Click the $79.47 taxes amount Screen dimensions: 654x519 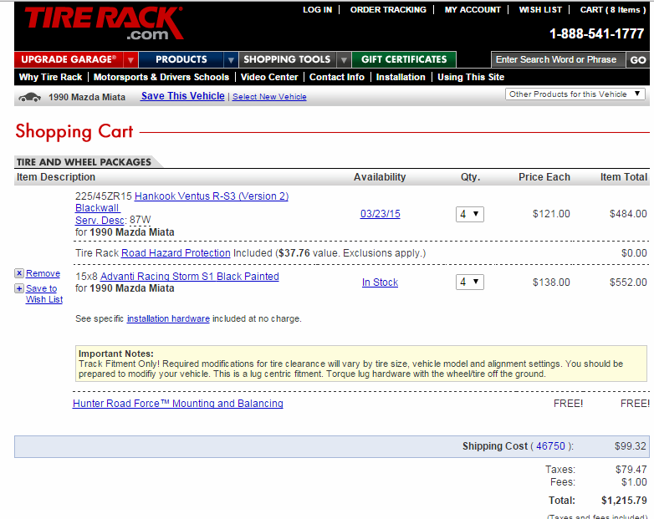pos(631,470)
